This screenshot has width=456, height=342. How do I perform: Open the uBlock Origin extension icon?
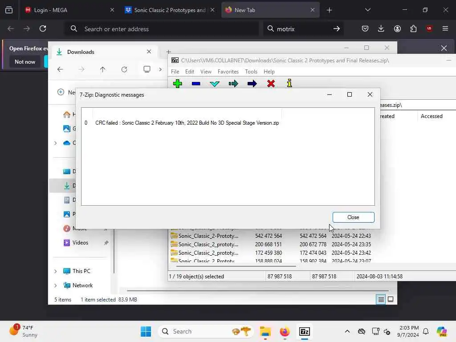(x=429, y=28)
